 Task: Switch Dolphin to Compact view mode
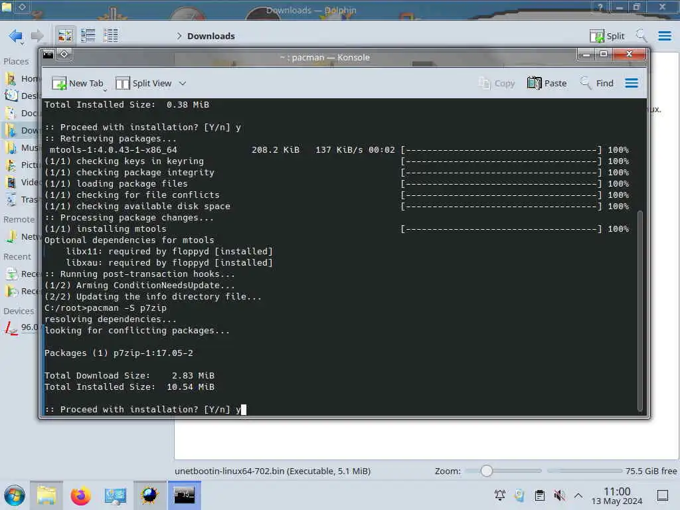coord(88,36)
